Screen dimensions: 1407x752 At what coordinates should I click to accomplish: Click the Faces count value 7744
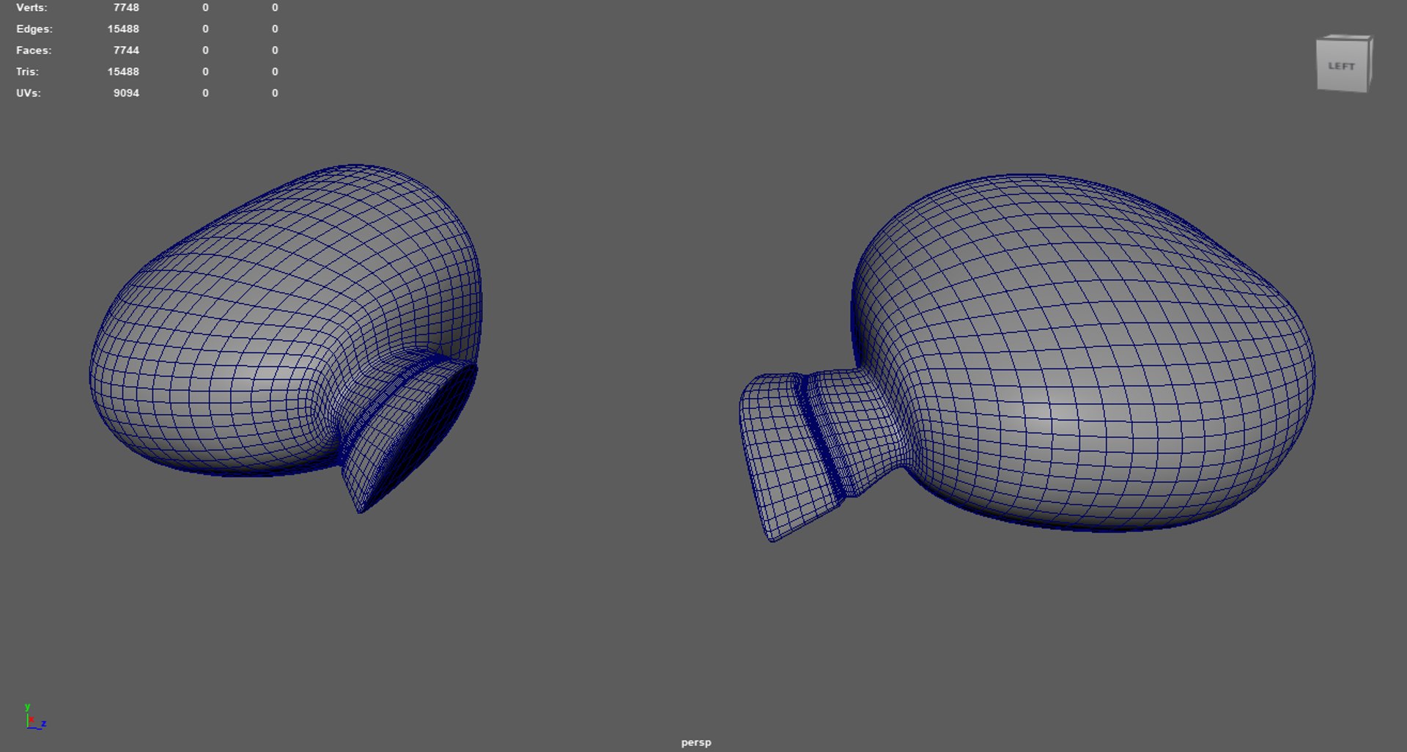pyautogui.click(x=126, y=50)
